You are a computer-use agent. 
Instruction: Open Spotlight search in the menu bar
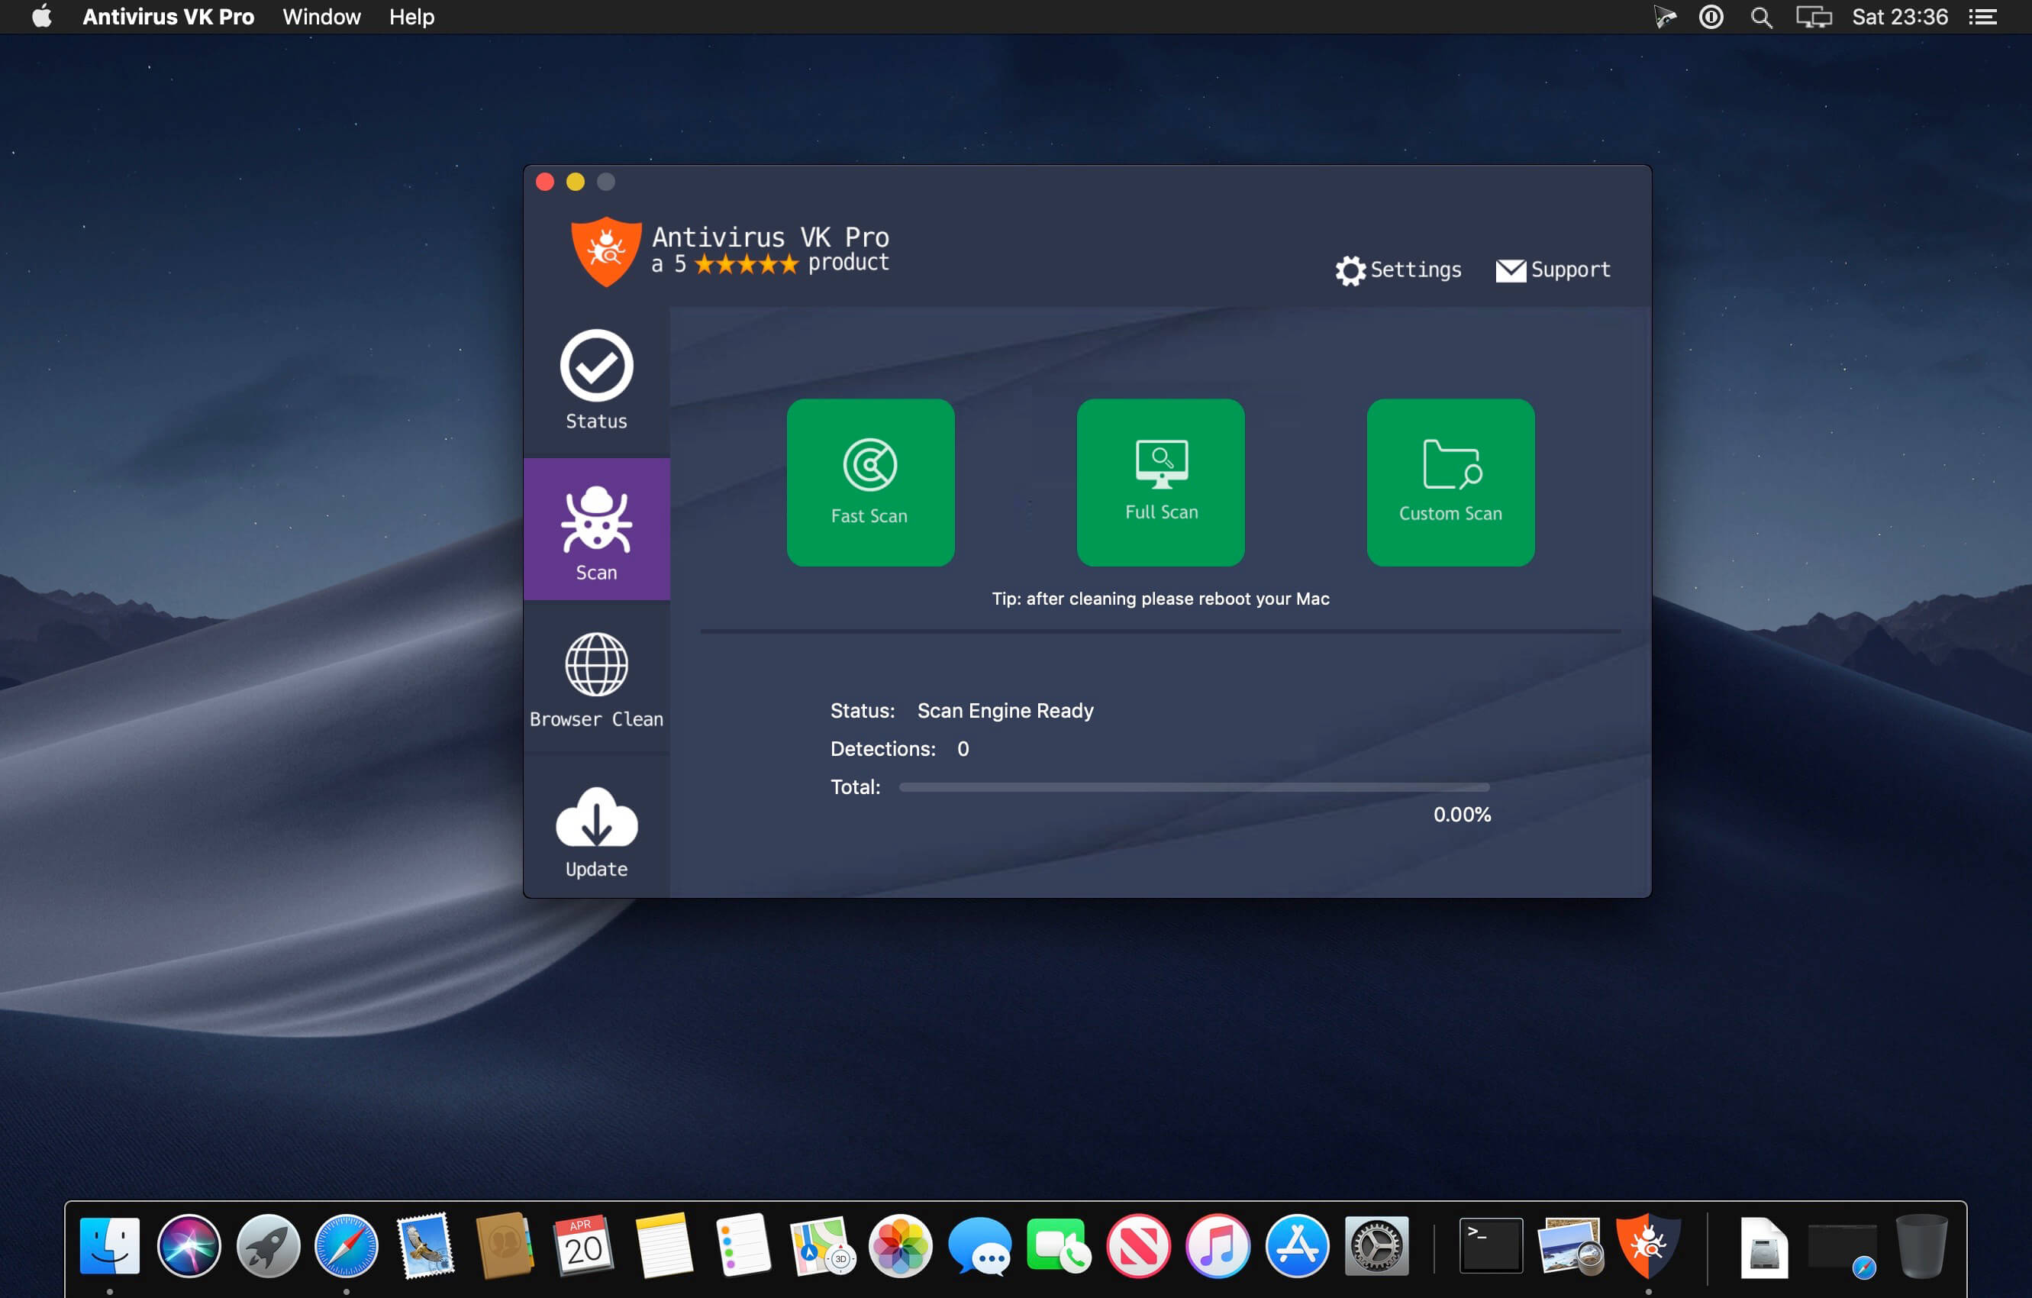[x=1760, y=17]
